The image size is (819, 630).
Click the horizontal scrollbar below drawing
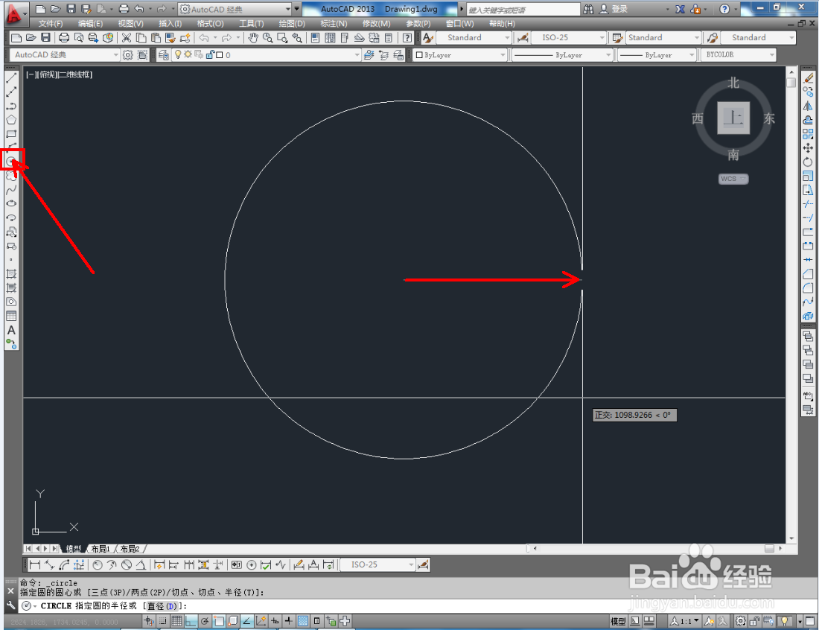pyautogui.click(x=658, y=549)
